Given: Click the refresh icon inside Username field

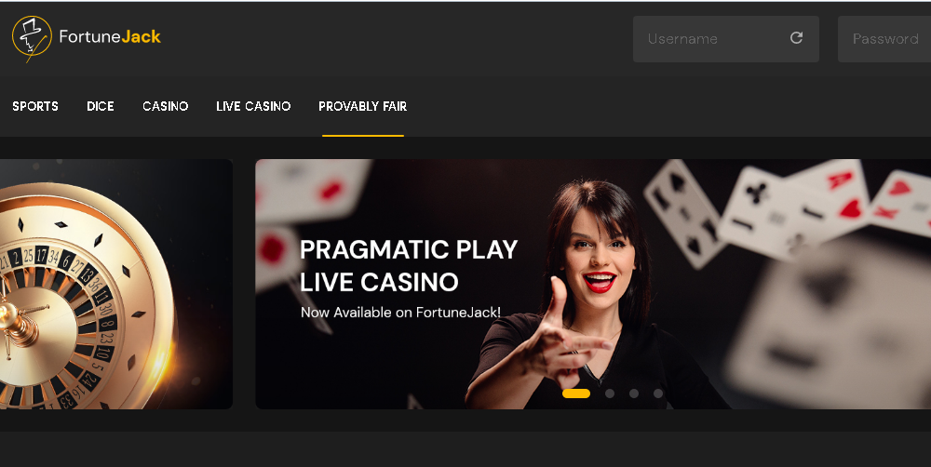Looking at the screenshot, I should 796,38.
